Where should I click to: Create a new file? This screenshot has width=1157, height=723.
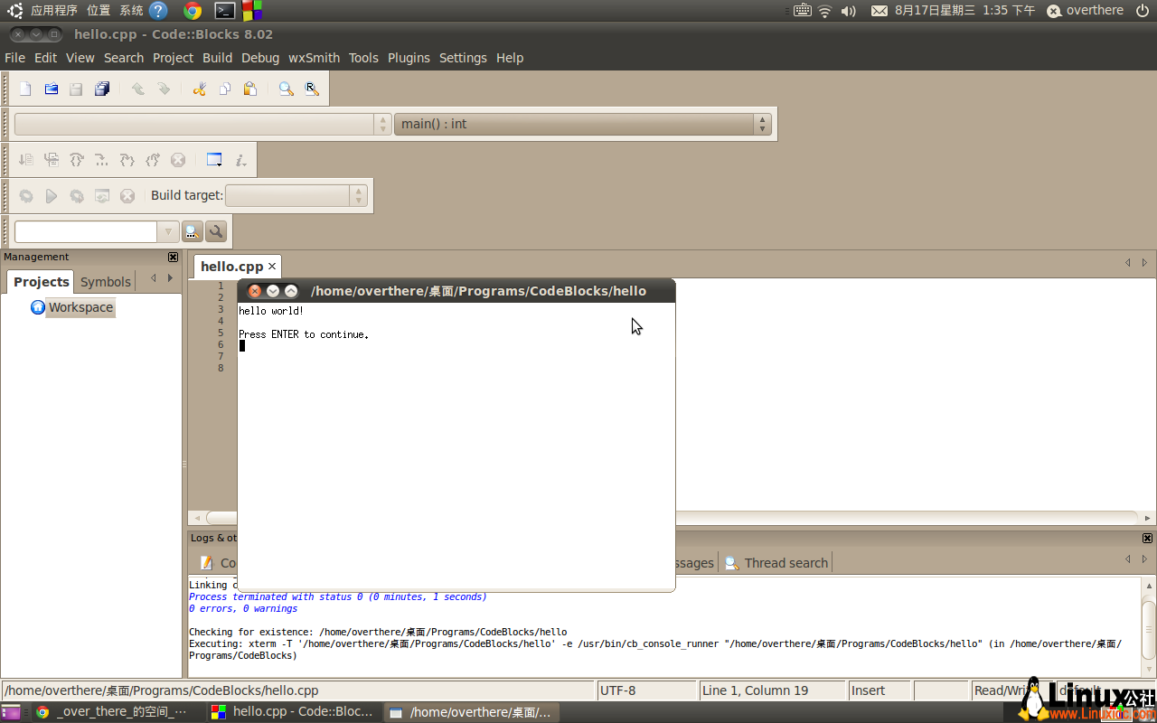point(24,89)
